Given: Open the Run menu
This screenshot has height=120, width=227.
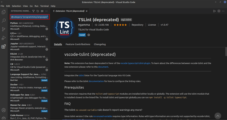Looking at the screenshot, I should click(x=36, y=6).
